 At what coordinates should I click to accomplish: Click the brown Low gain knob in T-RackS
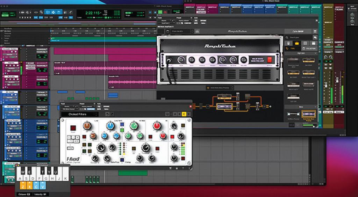87,126
